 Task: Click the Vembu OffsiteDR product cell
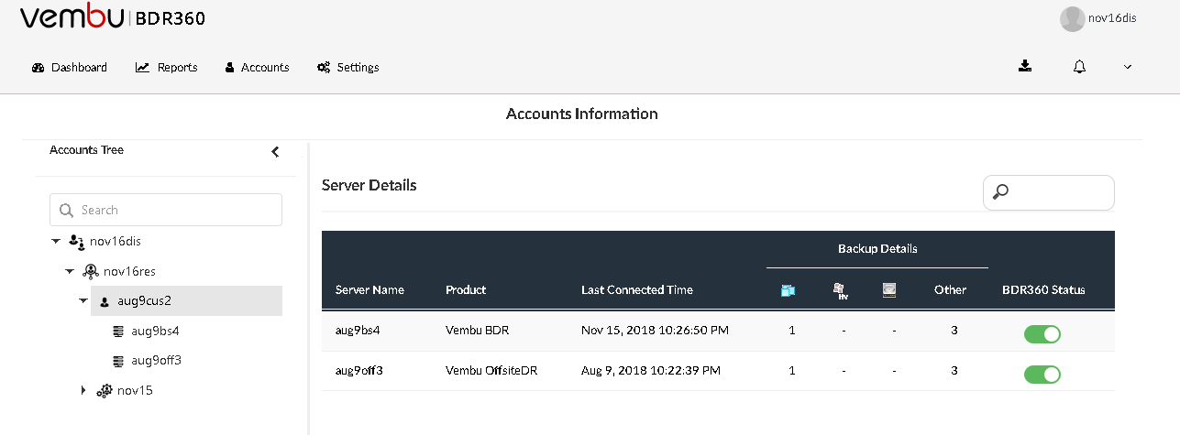491,371
